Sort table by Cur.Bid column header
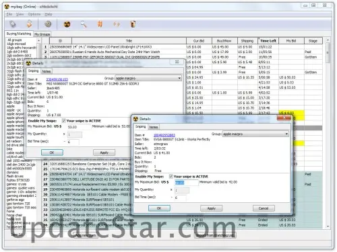This screenshot has width=337, height=252. coord(199,41)
